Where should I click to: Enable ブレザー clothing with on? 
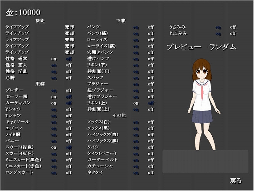coord(54,90)
